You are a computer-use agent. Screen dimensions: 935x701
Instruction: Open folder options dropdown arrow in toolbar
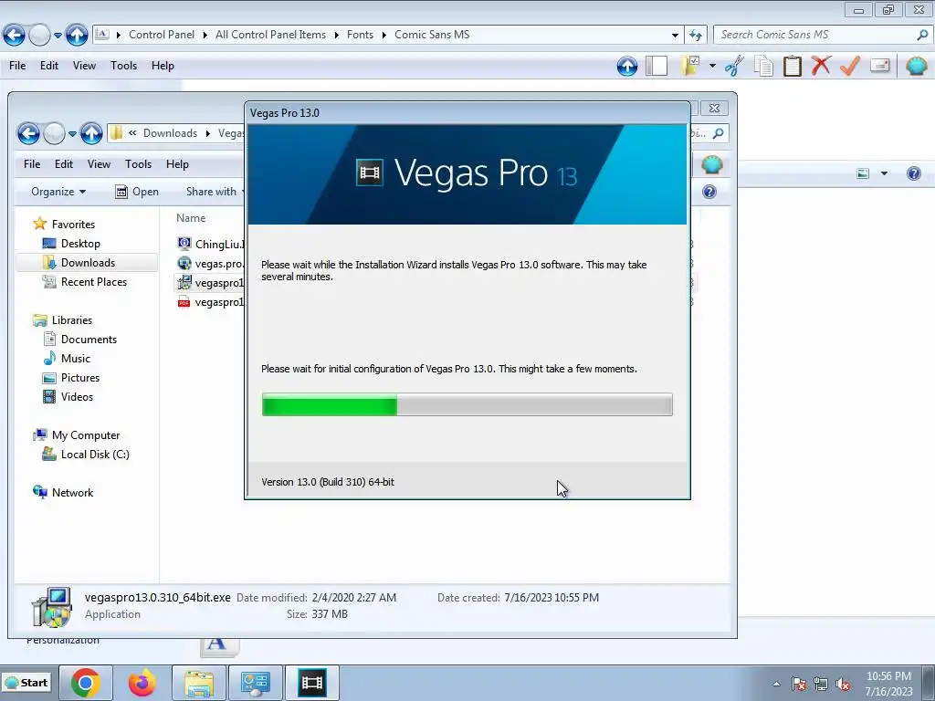712,66
